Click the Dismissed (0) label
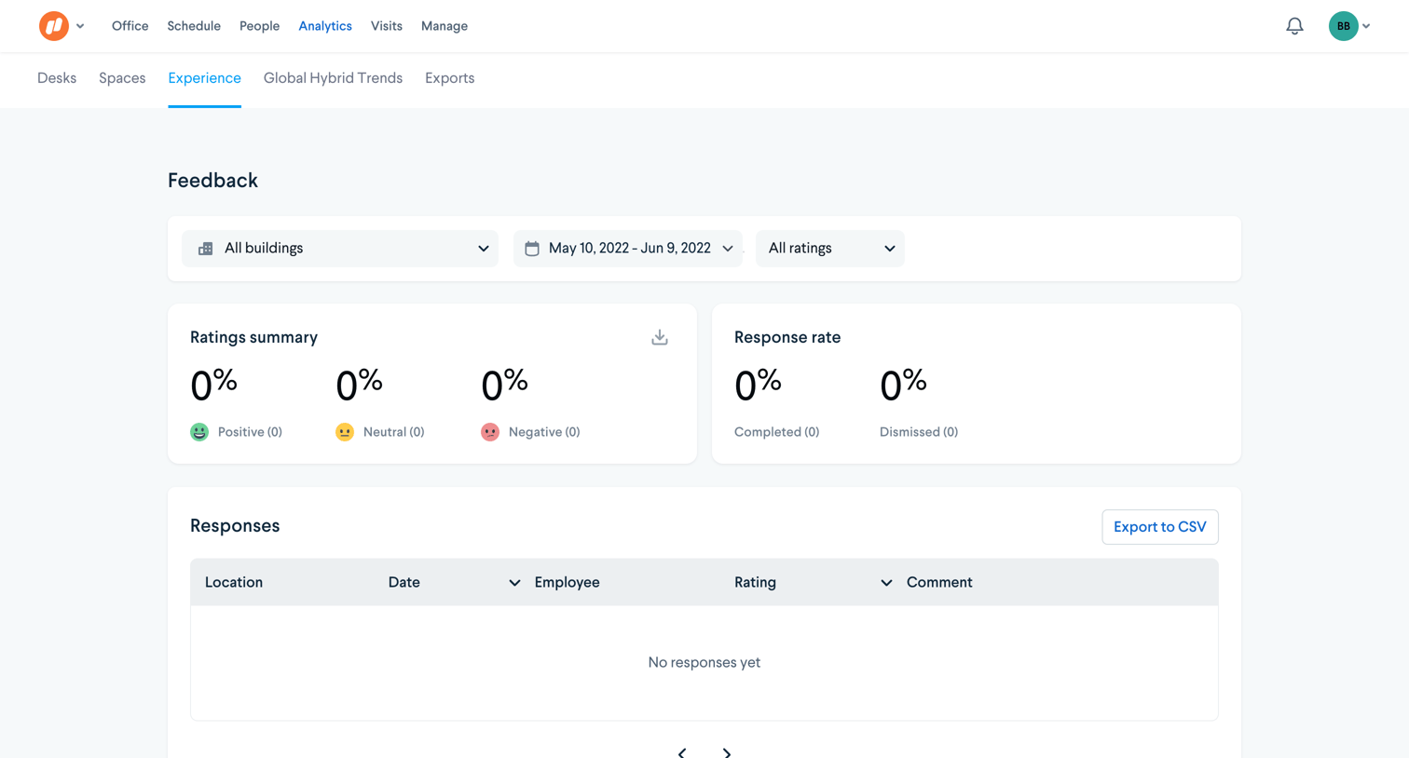This screenshot has height=758, width=1409. (x=919, y=432)
